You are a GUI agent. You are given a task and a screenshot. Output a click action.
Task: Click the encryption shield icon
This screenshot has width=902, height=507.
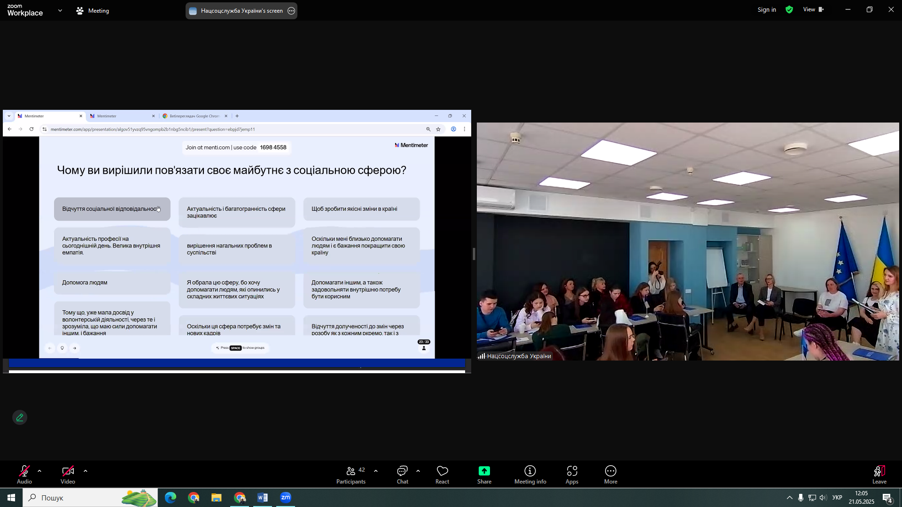click(x=789, y=10)
